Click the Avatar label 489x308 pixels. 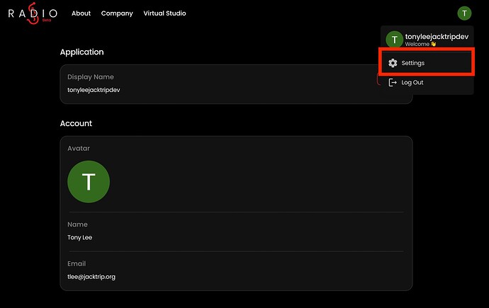(x=78, y=148)
